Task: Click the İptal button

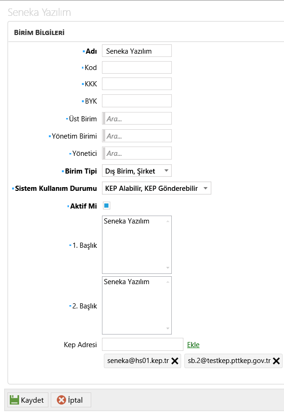Action: 71,400
